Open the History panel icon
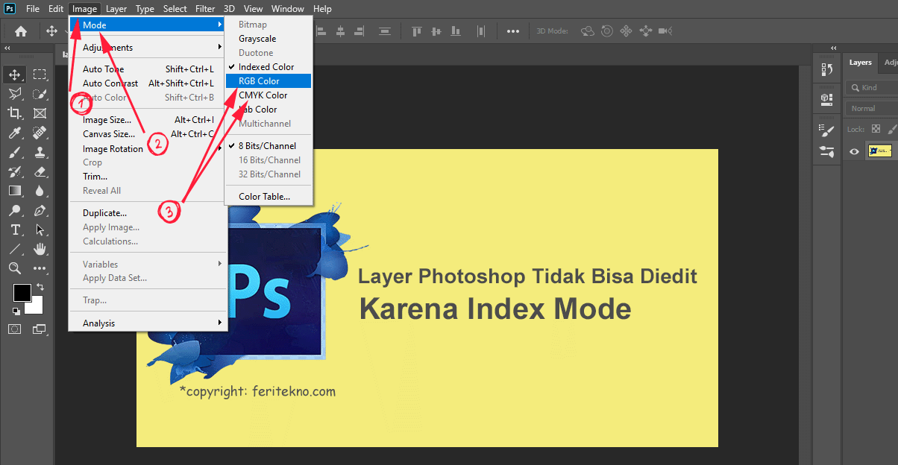 click(826, 69)
